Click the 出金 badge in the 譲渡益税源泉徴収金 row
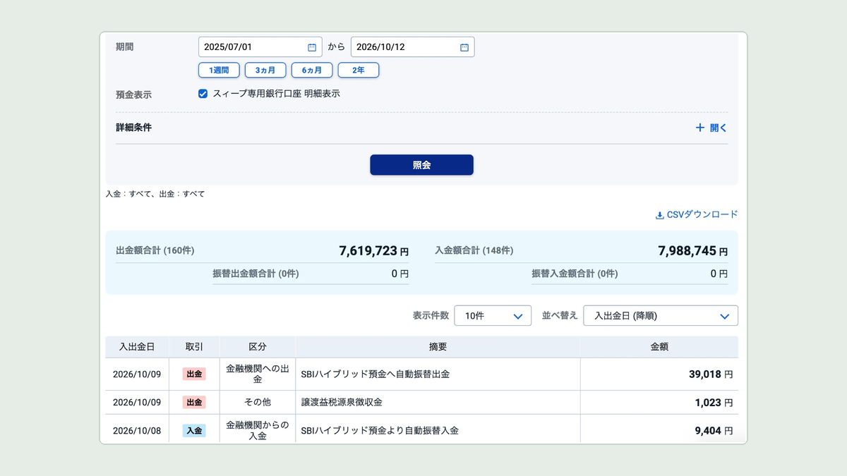847x476 pixels. click(194, 403)
